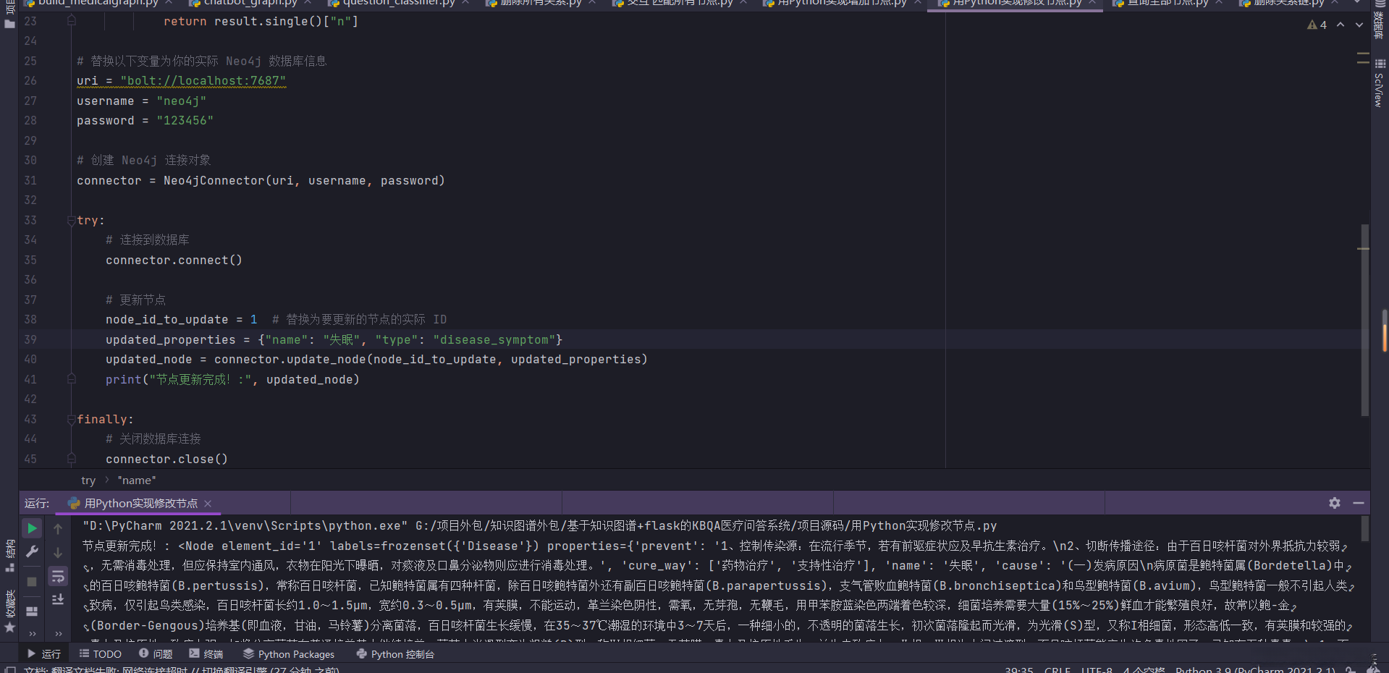The height and width of the screenshot is (673, 1389).
Task: Open Run panel settings gear
Action: [x=1335, y=503]
